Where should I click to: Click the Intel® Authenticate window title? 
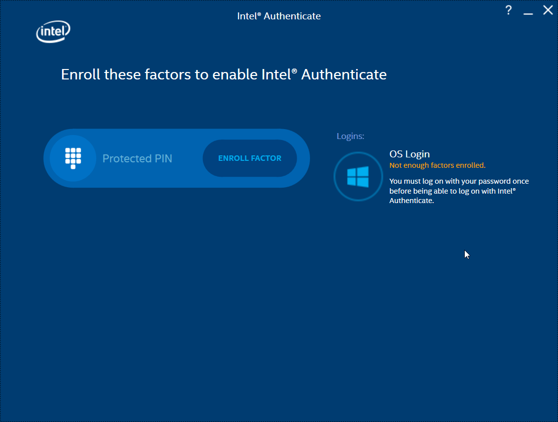(279, 16)
